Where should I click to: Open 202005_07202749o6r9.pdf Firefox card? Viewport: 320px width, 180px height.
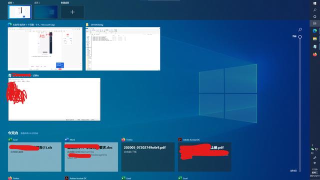coord(148,157)
